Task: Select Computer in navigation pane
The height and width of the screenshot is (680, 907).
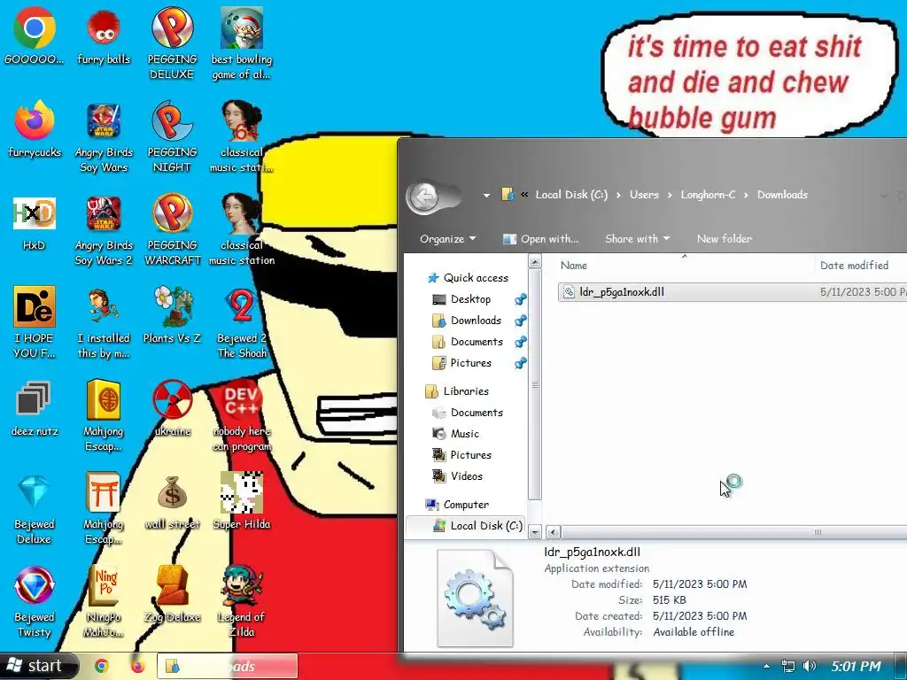Action: pos(457,505)
